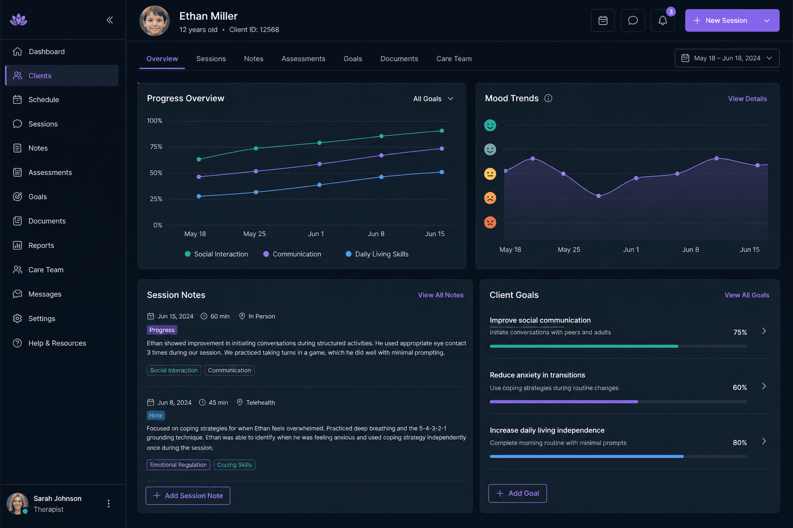Click the Reports chart icon
Viewport: 793px width, 528px height.
tap(18, 245)
